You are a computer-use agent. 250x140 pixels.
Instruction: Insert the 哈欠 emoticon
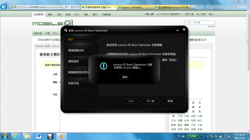pyautogui.click(x=200, y=121)
